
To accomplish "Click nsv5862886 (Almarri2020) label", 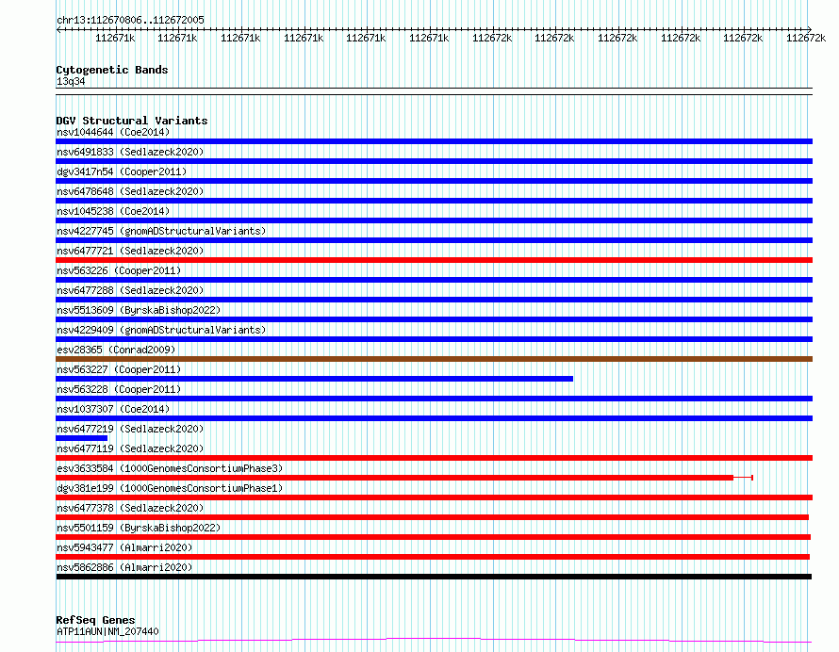I will [x=124, y=567].
